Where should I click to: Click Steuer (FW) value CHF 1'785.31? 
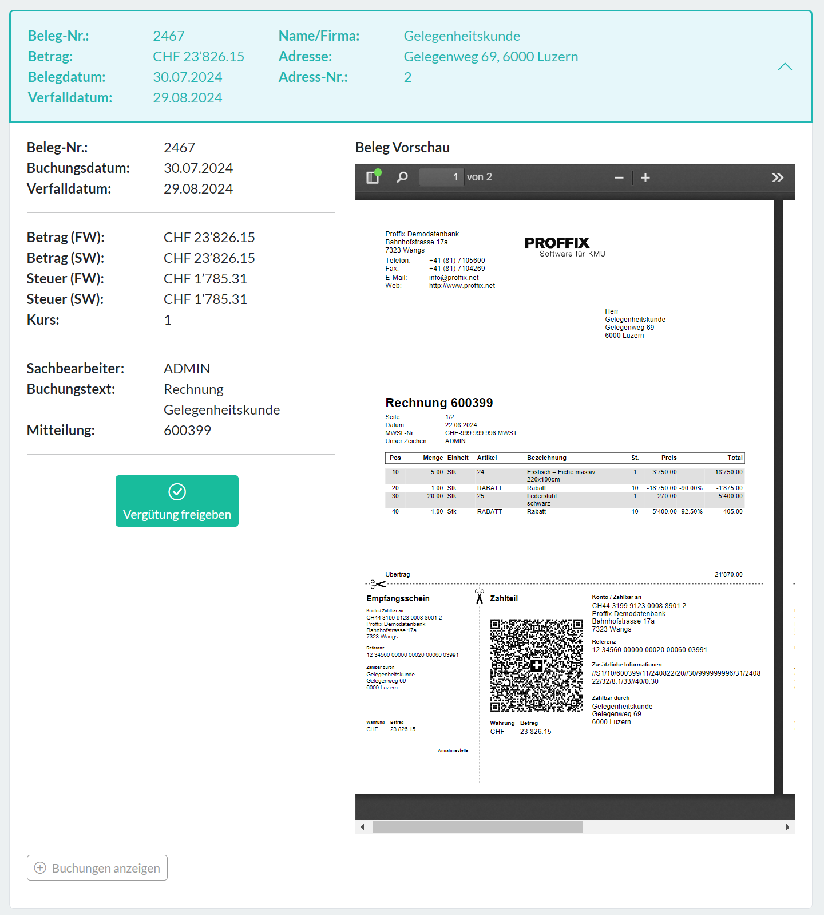(205, 278)
